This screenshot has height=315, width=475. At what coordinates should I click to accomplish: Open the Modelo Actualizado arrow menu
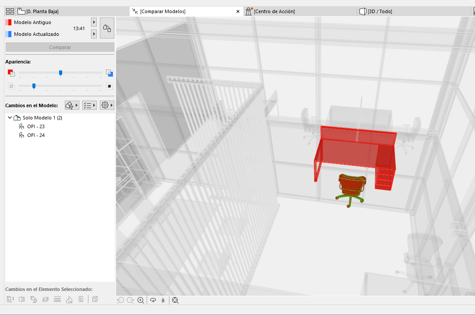(94, 34)
